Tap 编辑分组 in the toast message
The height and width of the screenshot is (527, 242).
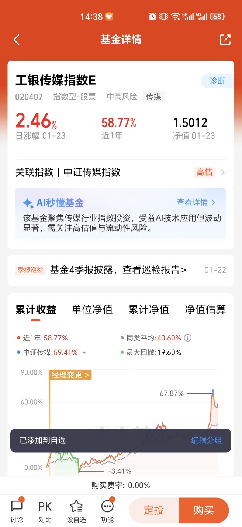207,440
